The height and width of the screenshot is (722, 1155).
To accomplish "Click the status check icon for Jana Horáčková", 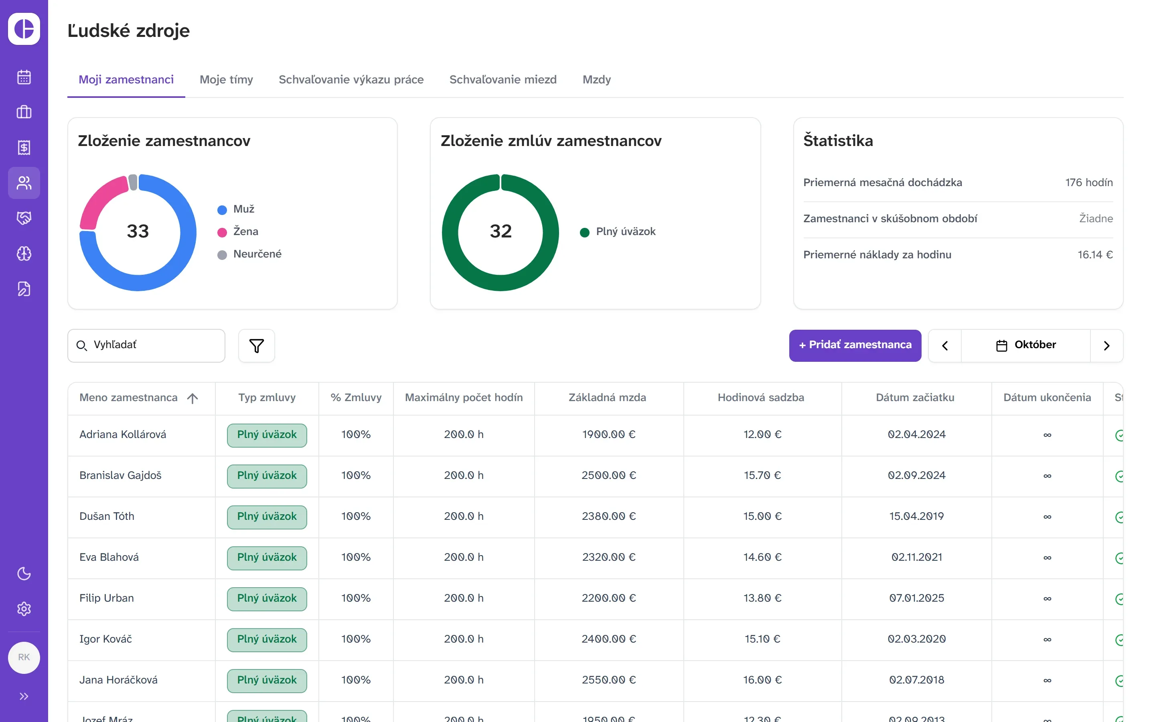I will click(1119, 680).
